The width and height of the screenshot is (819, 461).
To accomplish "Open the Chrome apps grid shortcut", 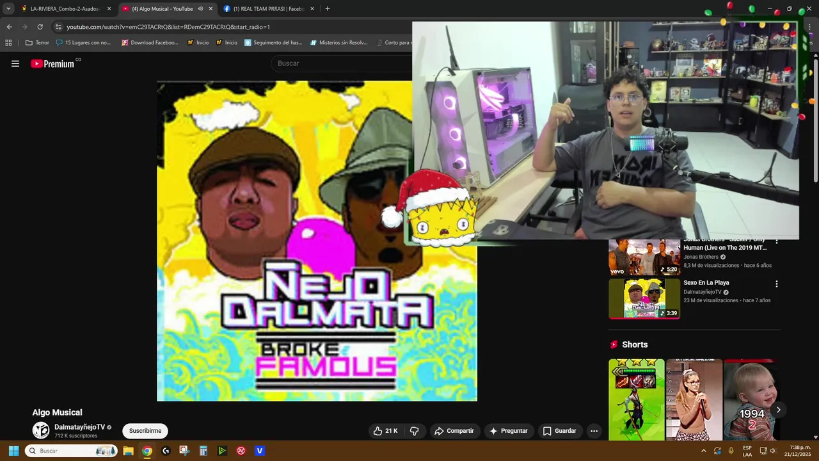I will (x=8, y=43).
